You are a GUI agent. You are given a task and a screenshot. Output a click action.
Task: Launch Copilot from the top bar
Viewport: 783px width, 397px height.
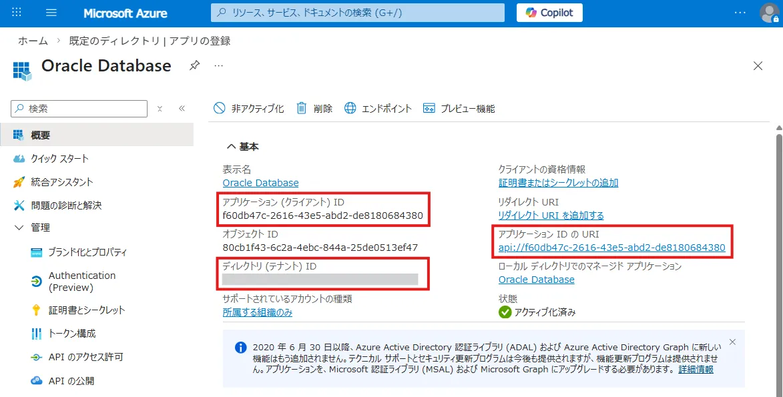pyautogui.click(x=549, y=12)
